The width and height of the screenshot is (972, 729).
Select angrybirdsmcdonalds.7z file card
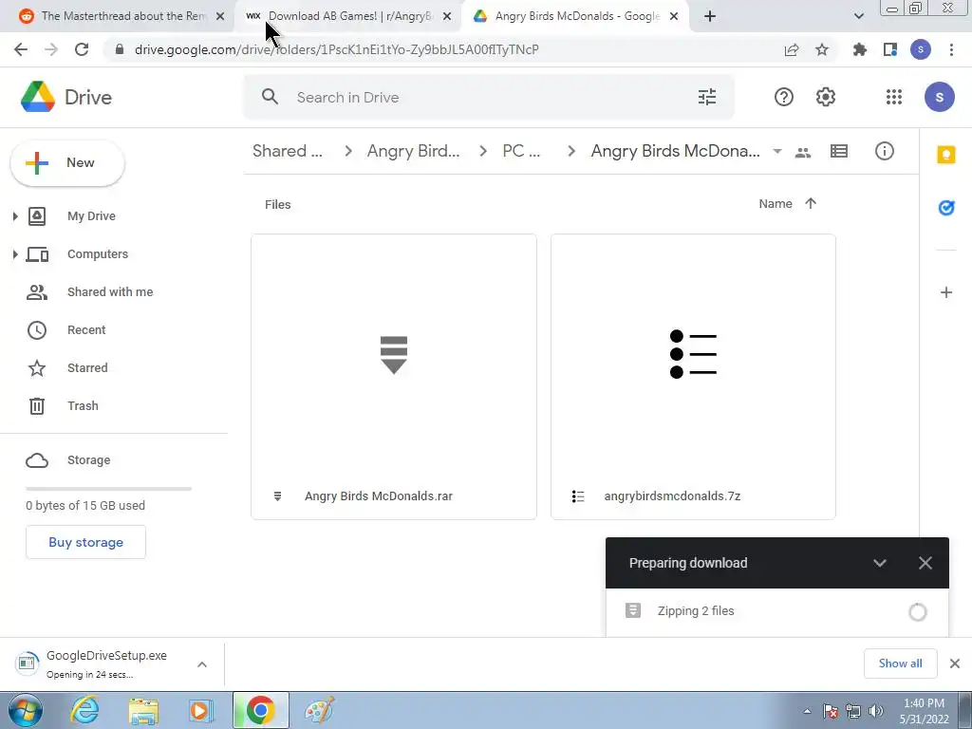tap(693, 376)
